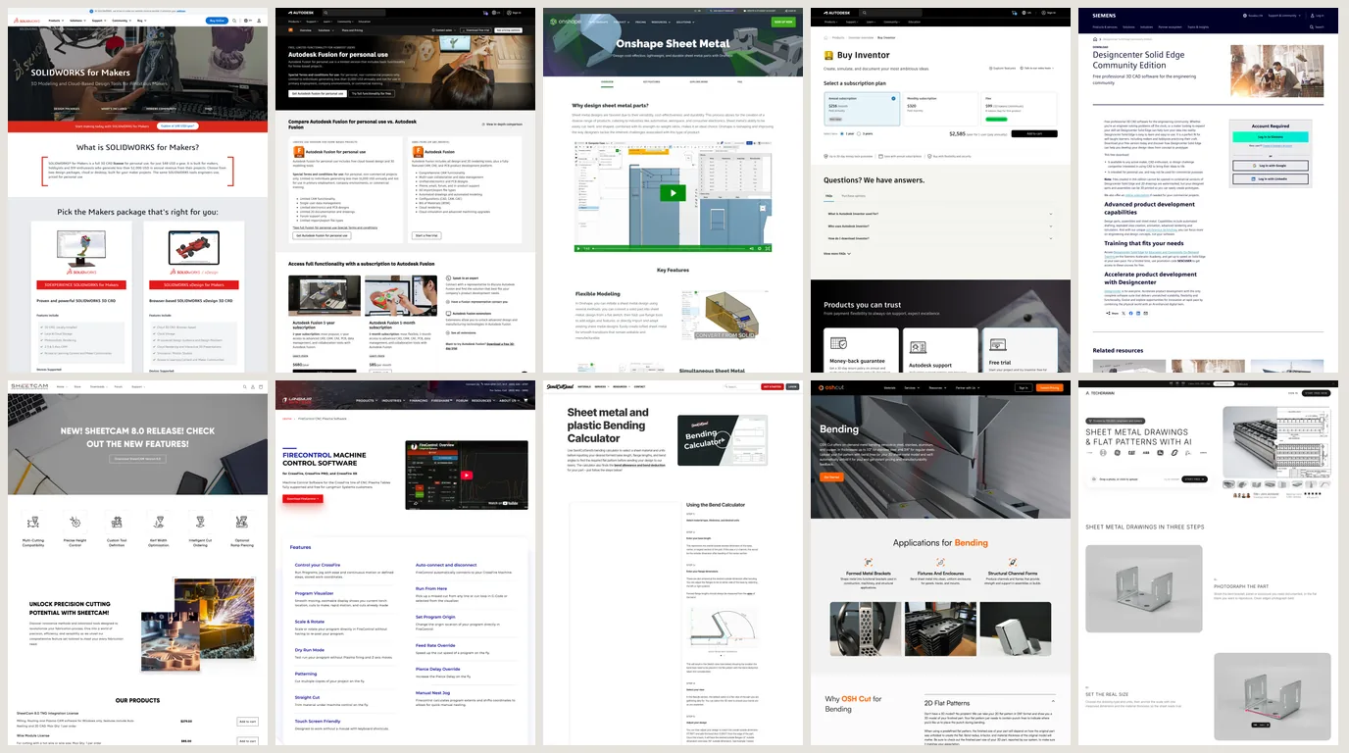Screen dimensions: 1349x753
Task: Open Support & community dropdown on Siemens page
Action: coord(1283,16)
